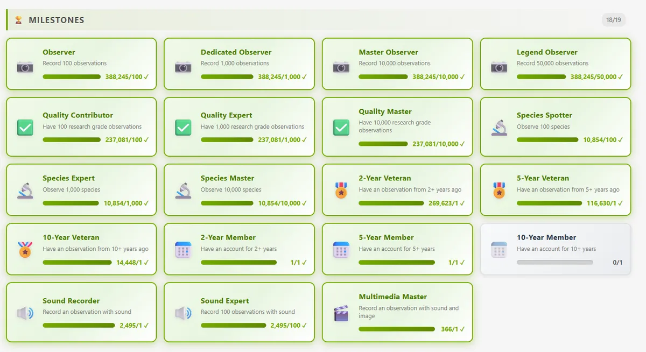Click the green checkmark icon on Quality Contributor
Viewport: 646px width, 352px height.
point(25,128)
